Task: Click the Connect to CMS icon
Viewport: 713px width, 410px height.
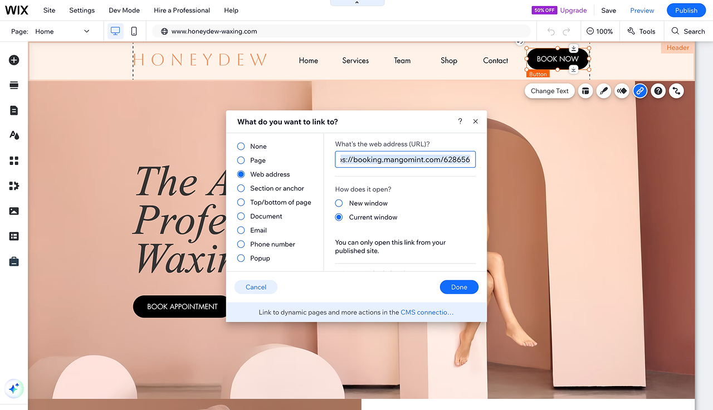Action: [x=676, y=91]
